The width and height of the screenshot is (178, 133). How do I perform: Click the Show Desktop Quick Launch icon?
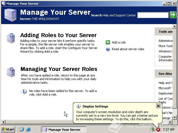click(x=22, y=129)
